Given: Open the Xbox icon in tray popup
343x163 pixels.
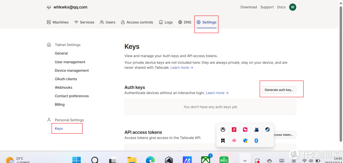Looking at the screenshot, I should point(223,129).
